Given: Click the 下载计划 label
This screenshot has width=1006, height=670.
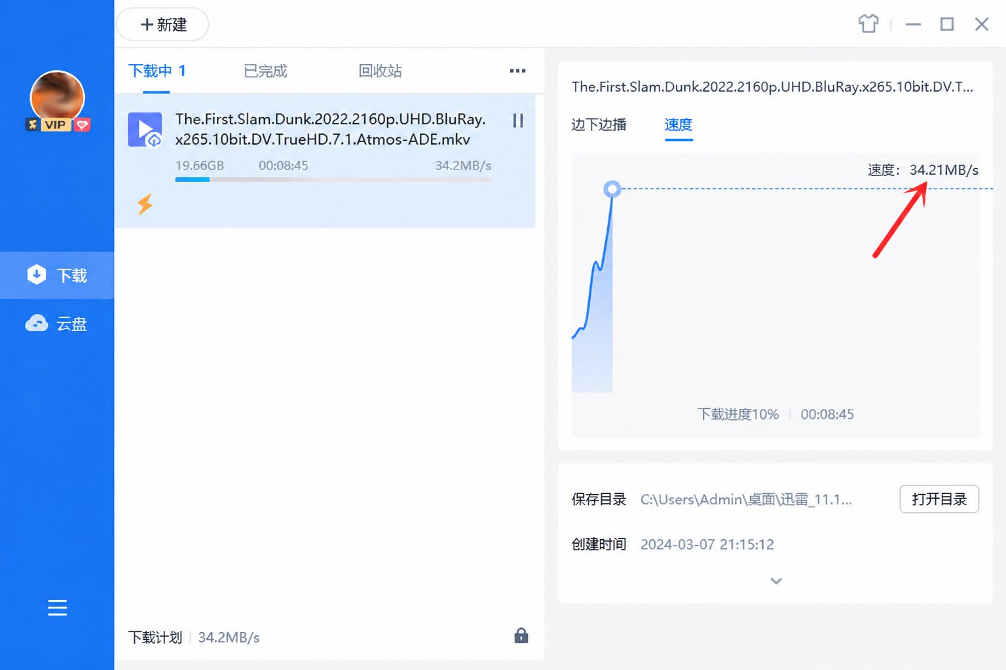Looking at the screenshot, I should (155, 637).
